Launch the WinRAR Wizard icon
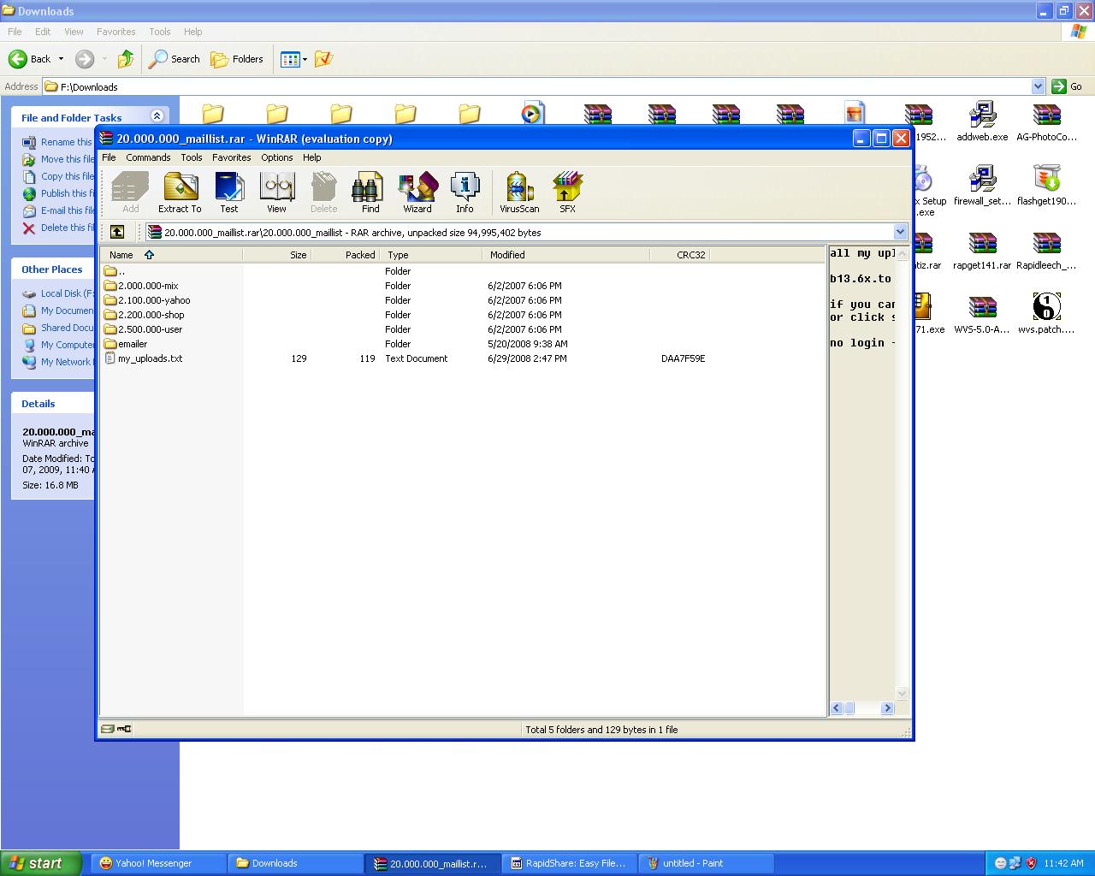This screenshot has height=876, width=1095. (417, 192)
